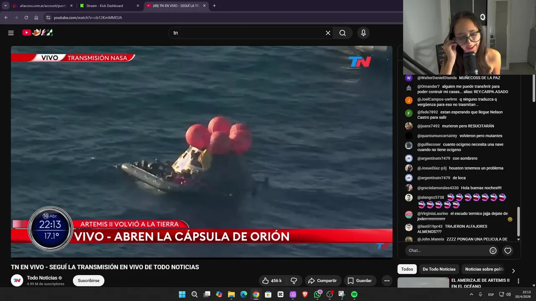Screen dimensions: 536x301
Task: View site information icon in address bar
Action: pyautogui.click(x=48, y=18)
